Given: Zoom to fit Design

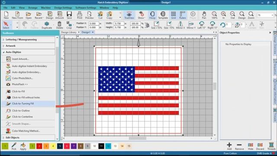Looking at the screenshot, I should click(x=242, y=15).
